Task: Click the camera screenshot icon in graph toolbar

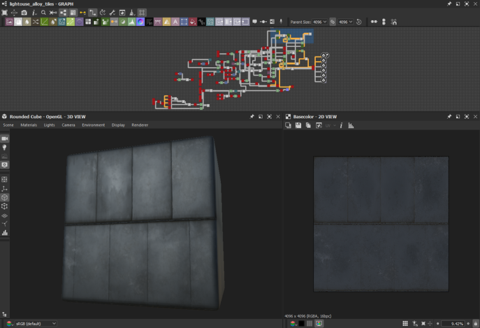Action: [x=24, y=13]
